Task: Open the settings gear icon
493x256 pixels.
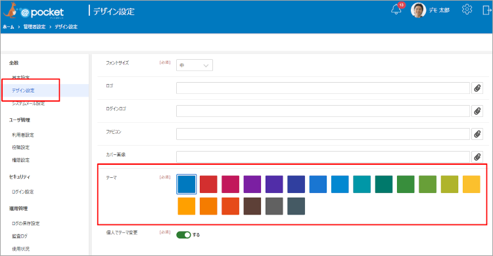Action: click(x=467, y=9)
